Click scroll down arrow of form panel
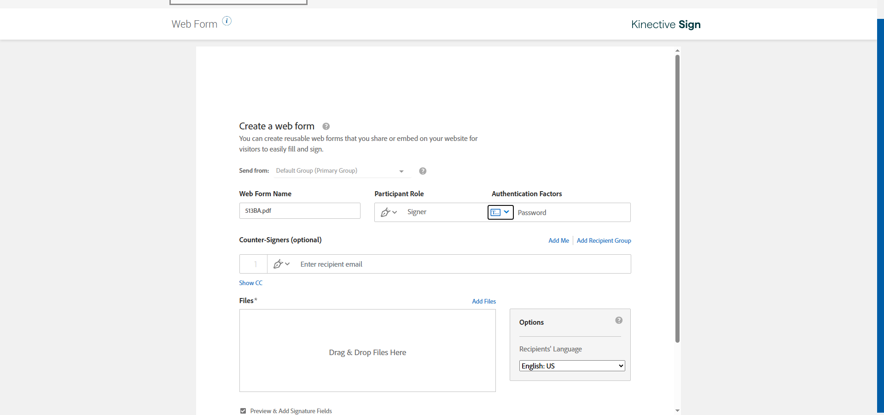Screen dimensions: 884x415 point(677,410)
